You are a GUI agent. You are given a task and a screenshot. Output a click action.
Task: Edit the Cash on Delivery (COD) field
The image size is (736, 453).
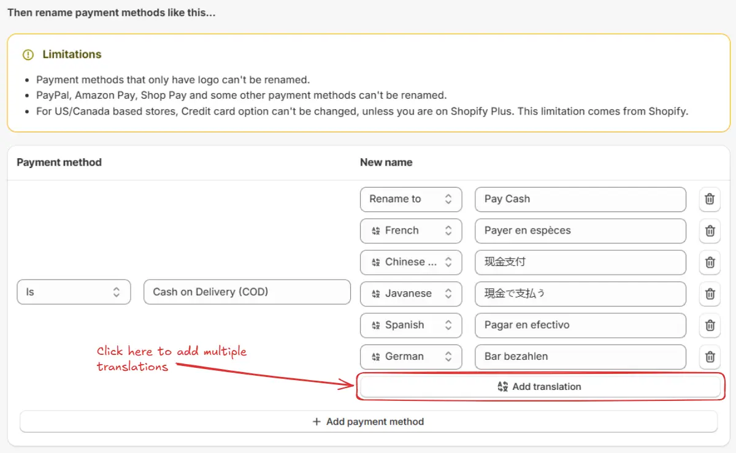click(247, 292)
